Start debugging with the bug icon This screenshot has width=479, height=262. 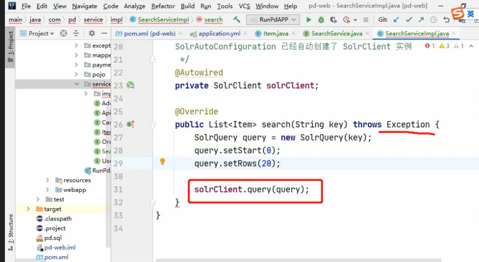pos(321,20)
